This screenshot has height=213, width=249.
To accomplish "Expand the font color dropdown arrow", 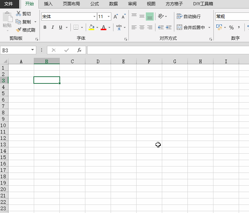I will (109, 27).
